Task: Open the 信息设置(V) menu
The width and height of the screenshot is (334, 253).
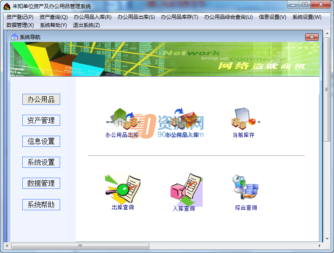Action: [x=273, y=17]
